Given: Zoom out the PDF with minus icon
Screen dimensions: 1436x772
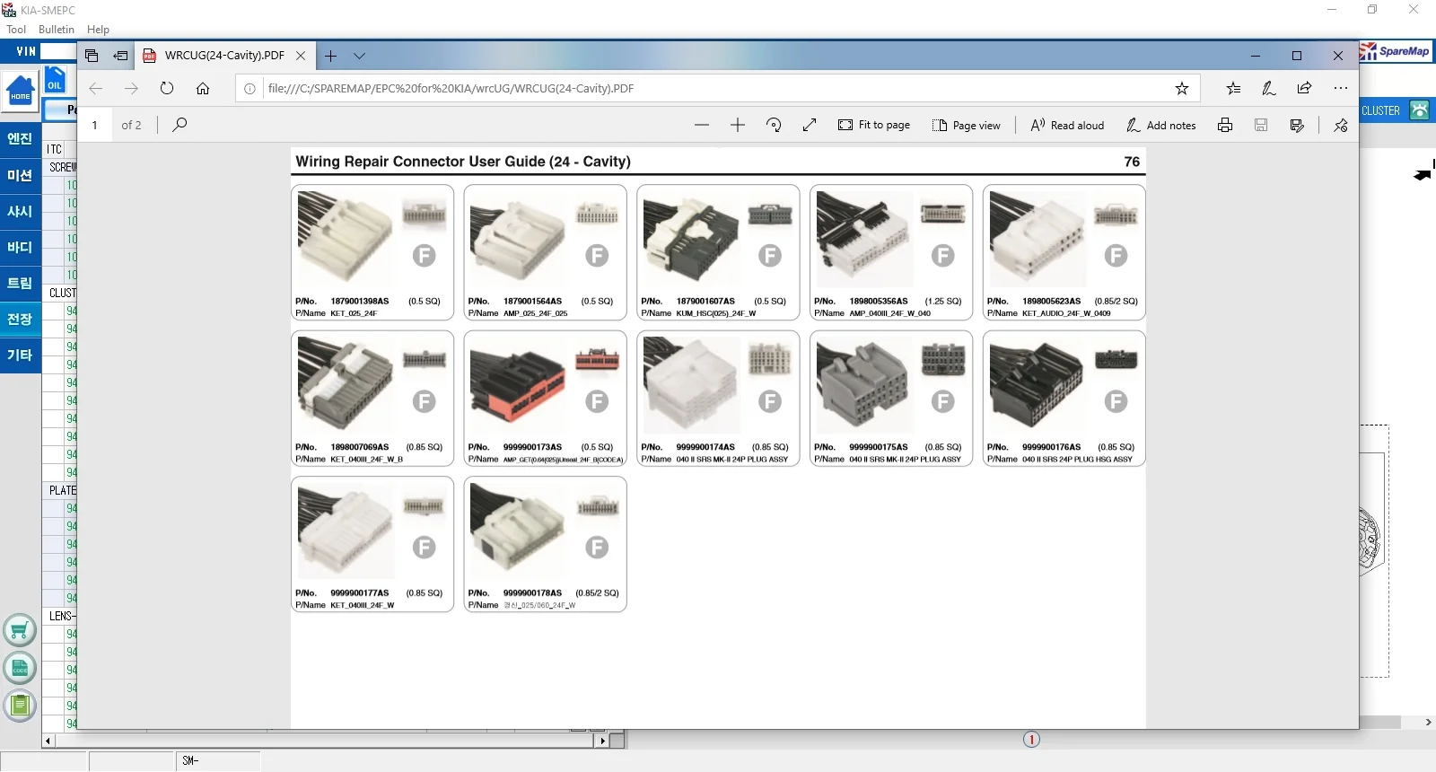Looking at the screenshot, I should point(702,125).
